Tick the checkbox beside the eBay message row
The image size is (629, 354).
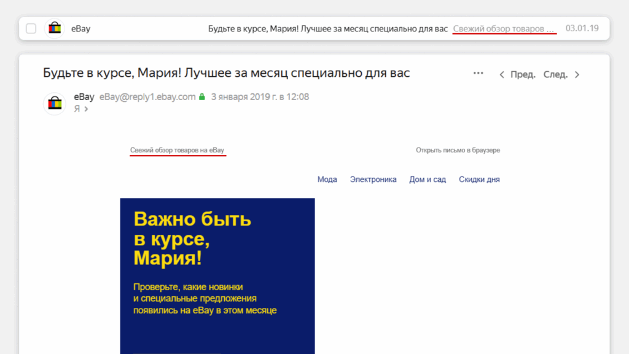(31, 28)
